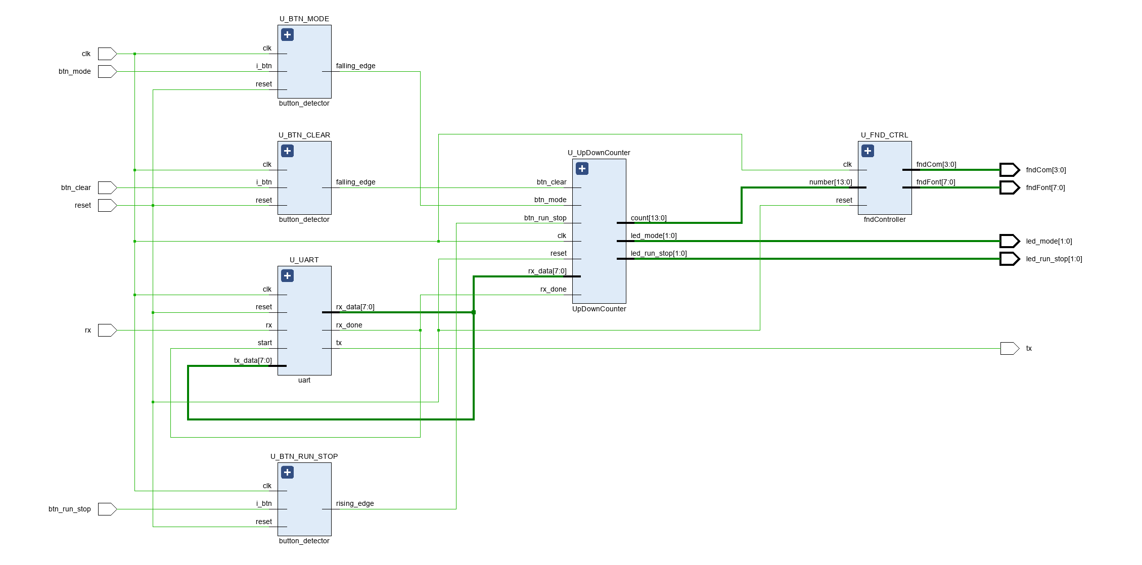The width and height of the screenshot is (1142, 565).
Task: Click the uart module type label
Action: (304, 380)
